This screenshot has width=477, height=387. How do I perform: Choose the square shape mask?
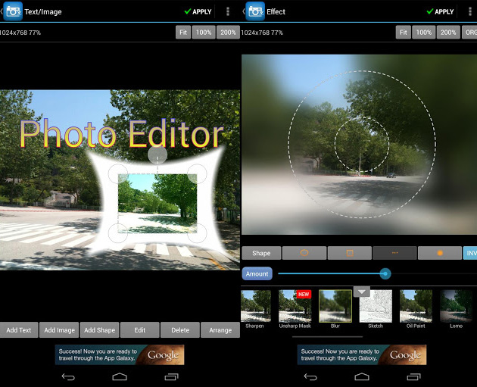350,253
